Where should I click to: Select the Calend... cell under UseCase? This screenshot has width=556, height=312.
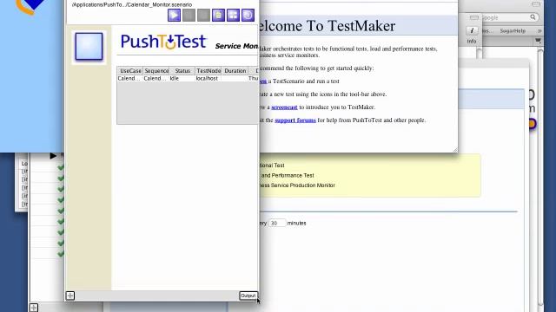pos(129,79)
